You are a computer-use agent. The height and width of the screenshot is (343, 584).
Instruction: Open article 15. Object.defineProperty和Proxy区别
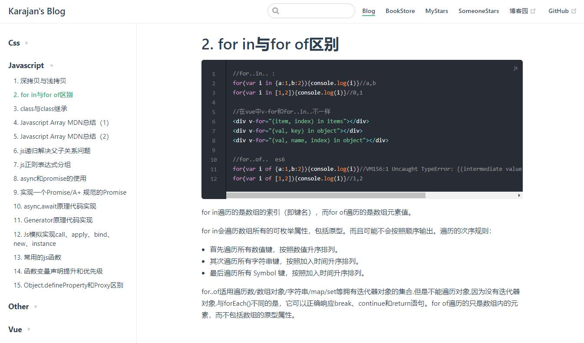click(68, 285)
